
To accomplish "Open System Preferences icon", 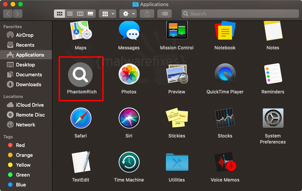I will 273,118.
